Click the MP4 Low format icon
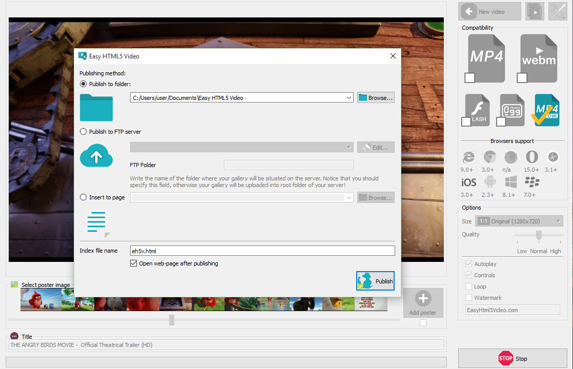The height and width of the screenshot is (369, 573). click(545, 110)
